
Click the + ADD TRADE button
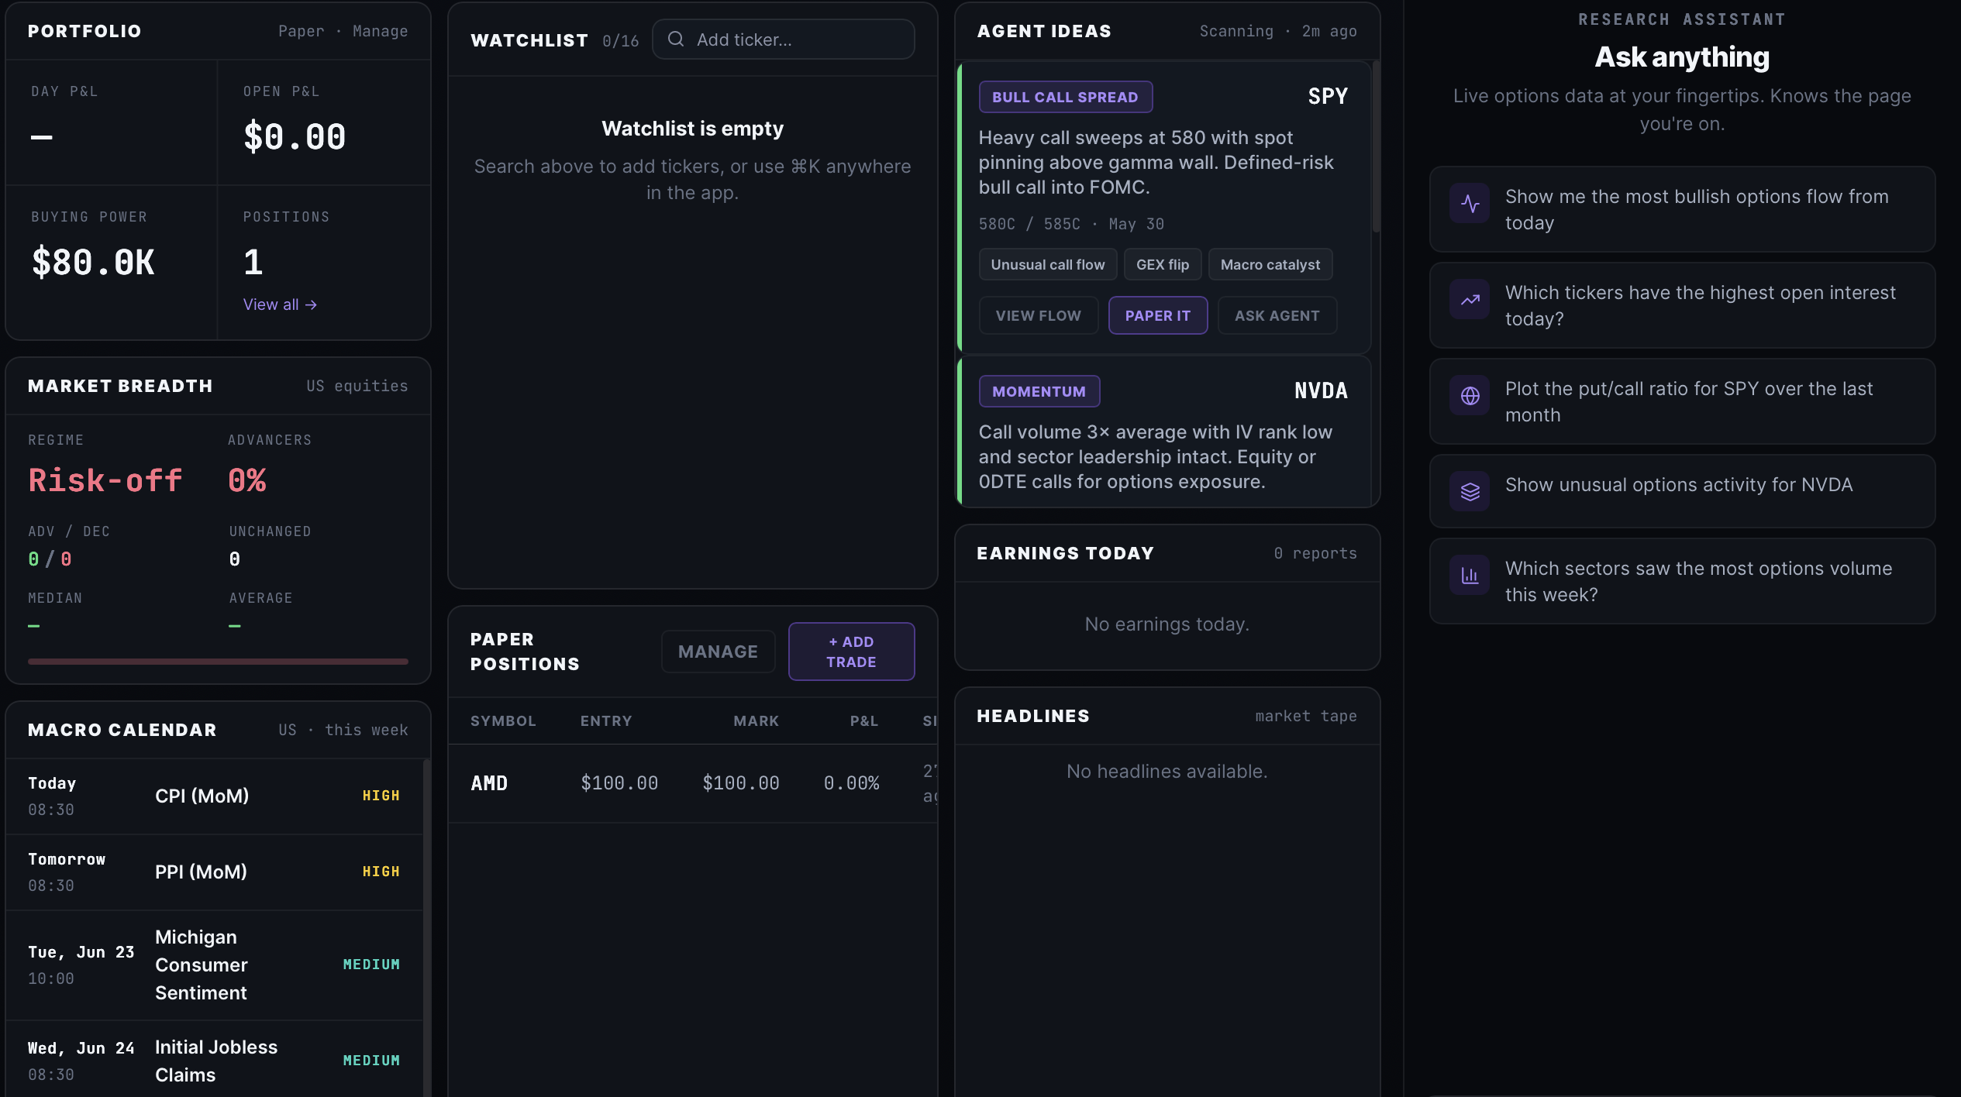851,652
